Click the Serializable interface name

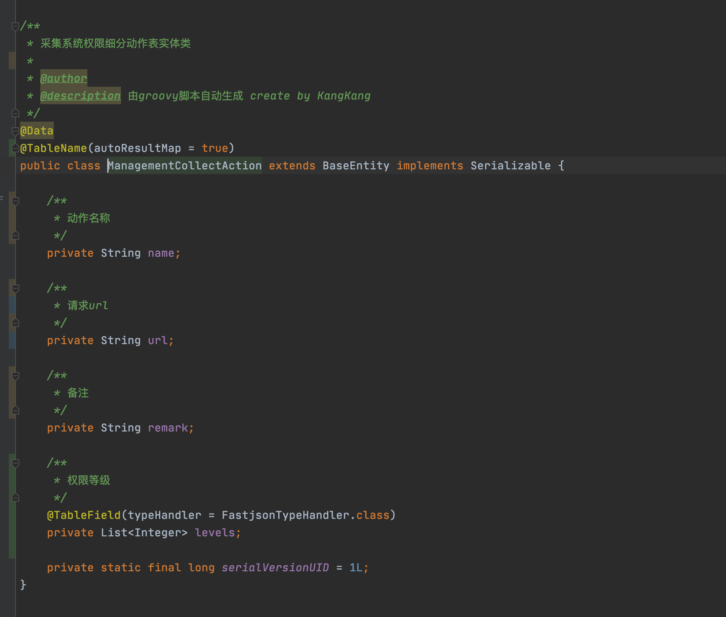click(x=511, y=165)
